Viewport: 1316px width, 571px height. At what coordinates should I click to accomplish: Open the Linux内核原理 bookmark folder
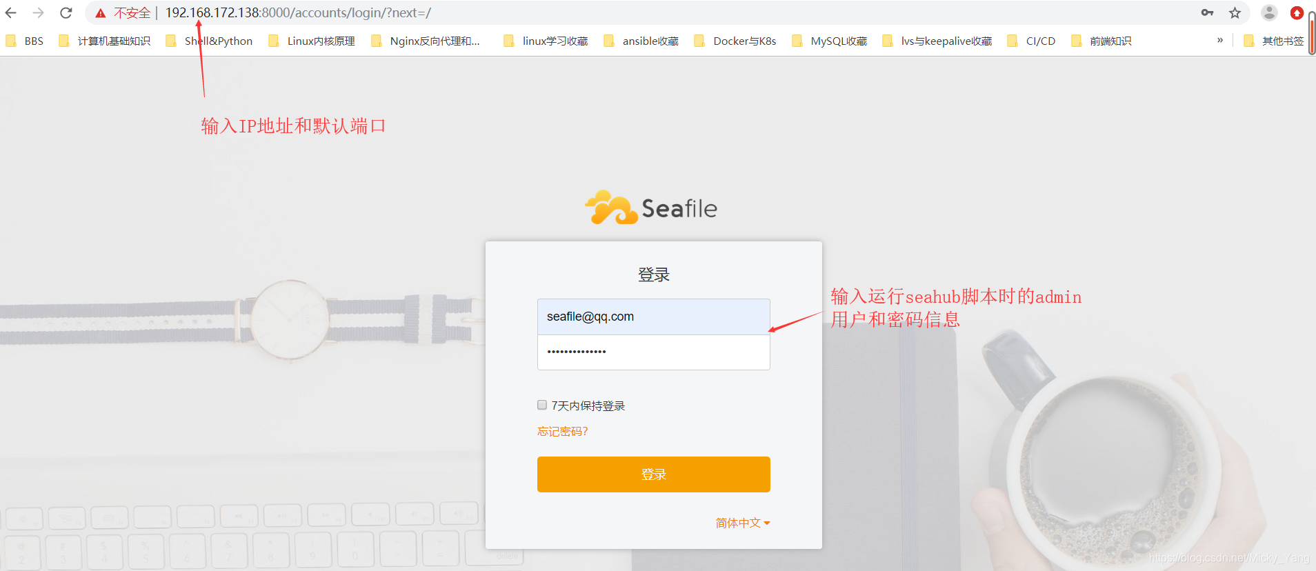312,41
